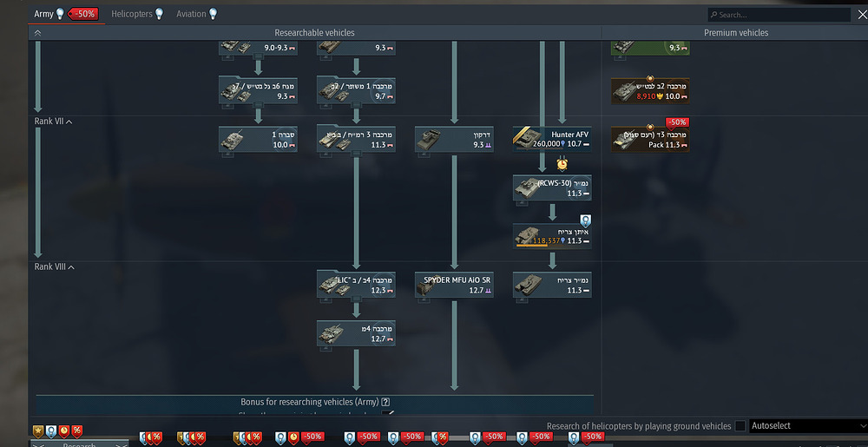Switch to the Helicopters tab

137,14
